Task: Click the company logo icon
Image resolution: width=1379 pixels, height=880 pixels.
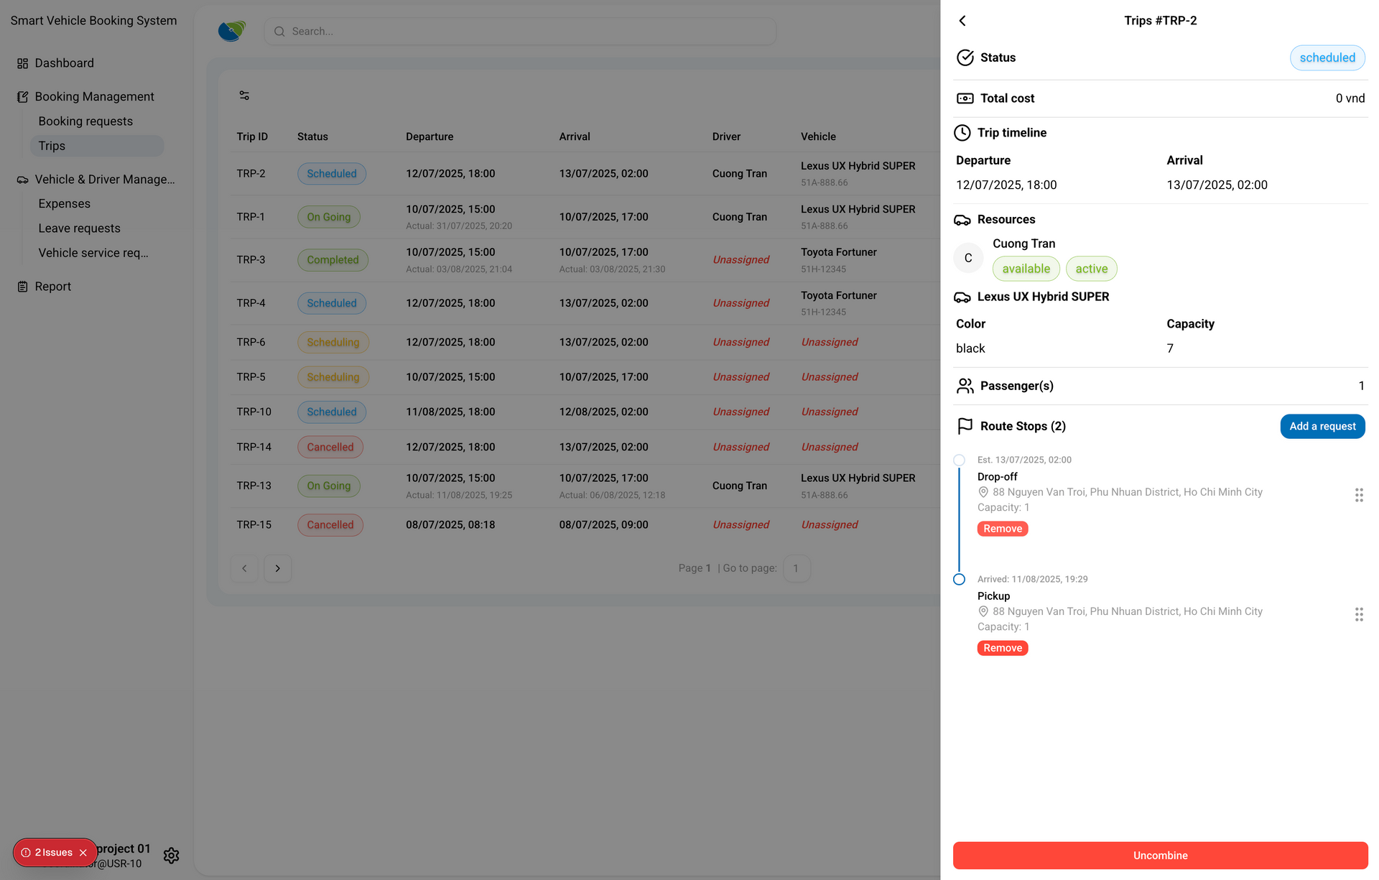Action: [232, 31]
